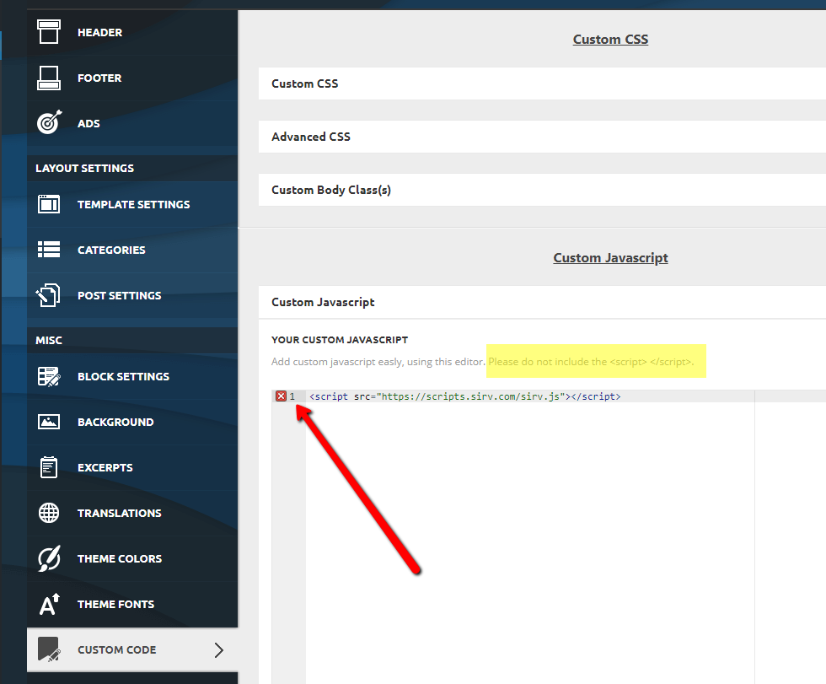Select CUSTOM CODE label
The image size is (826, 684).
tap(117, 649)
